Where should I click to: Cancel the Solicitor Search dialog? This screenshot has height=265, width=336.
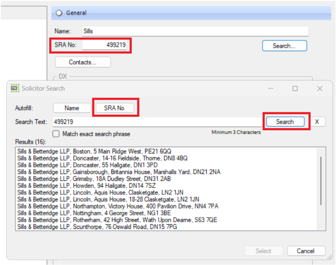click(306, 251)
